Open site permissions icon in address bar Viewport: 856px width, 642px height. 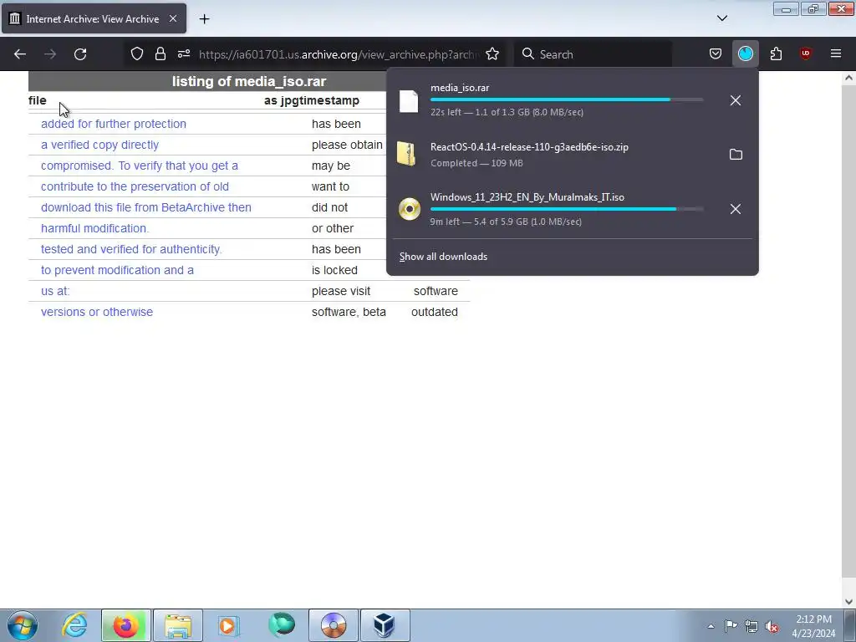click(x=184, y=53)
